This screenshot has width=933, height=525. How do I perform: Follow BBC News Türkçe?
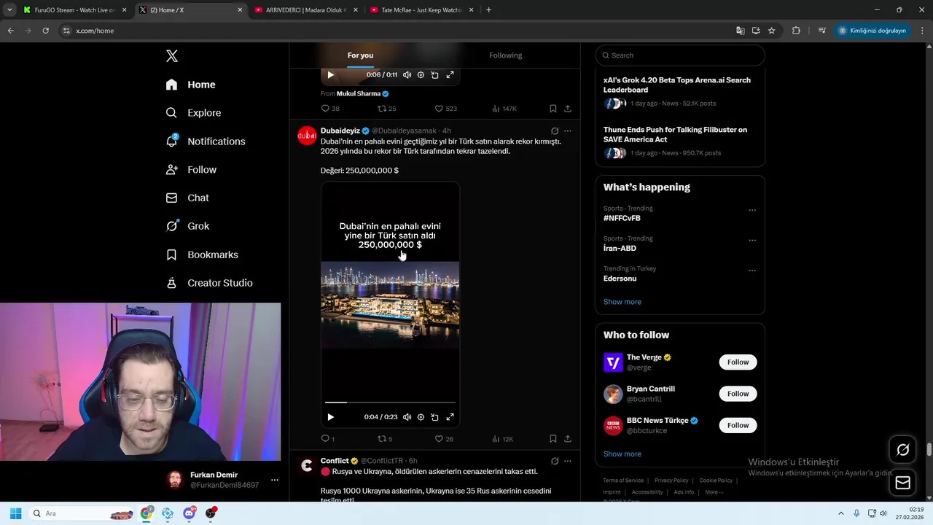738,425
